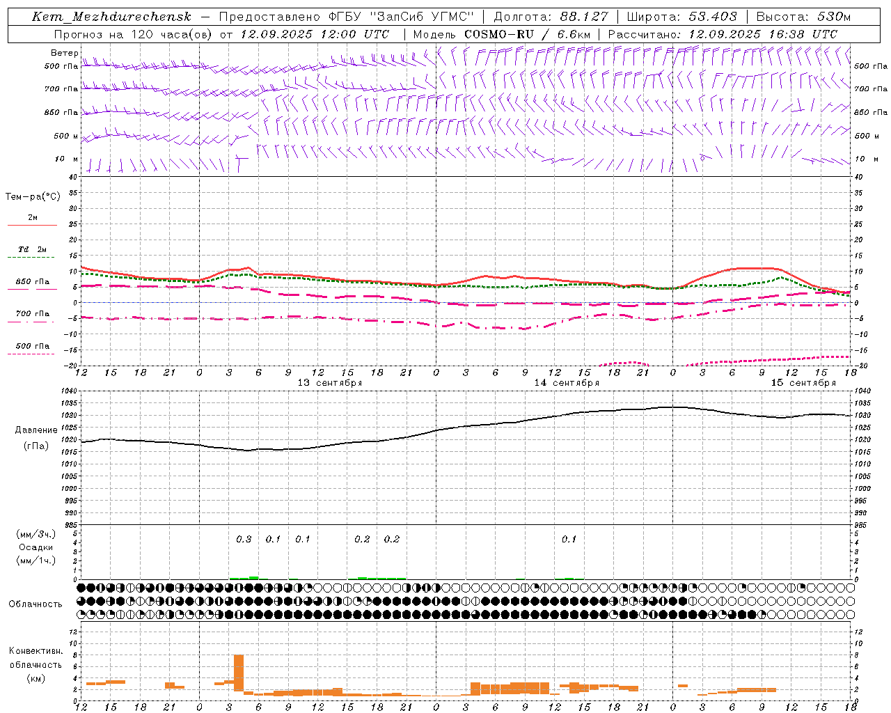Click the Конвективн. convective cloud label
This screenshot has height=713, width=891.
coord(36,651)
